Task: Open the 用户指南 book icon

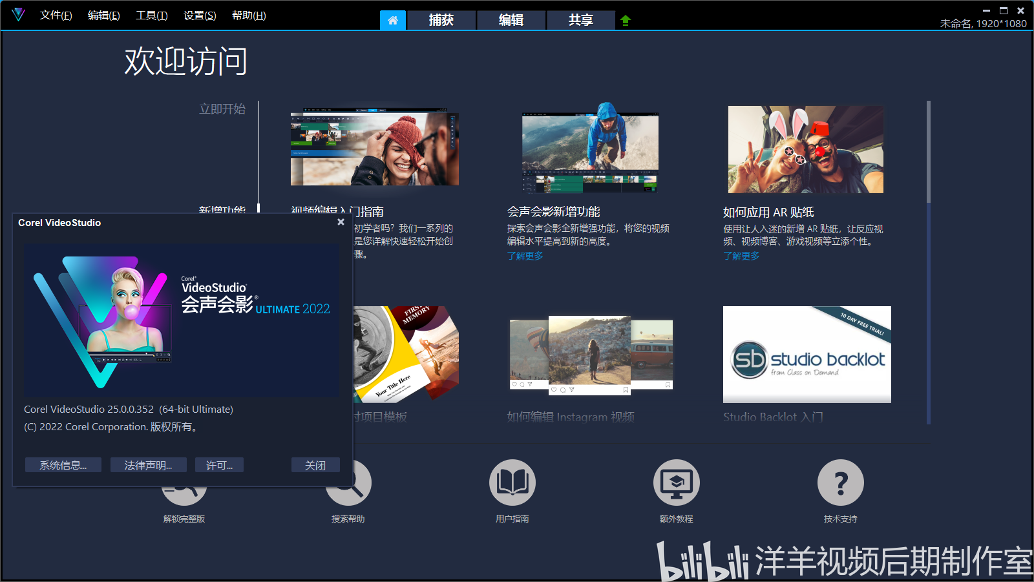Action: point(512,483)
